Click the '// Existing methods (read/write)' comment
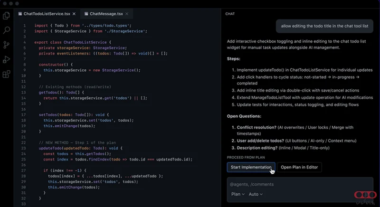The image size is (380, 207). (x=75, y=87)
